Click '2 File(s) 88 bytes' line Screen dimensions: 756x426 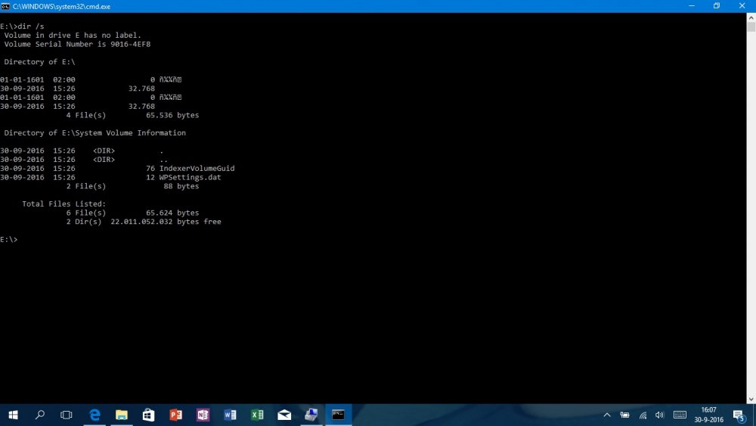pos(132,186)
